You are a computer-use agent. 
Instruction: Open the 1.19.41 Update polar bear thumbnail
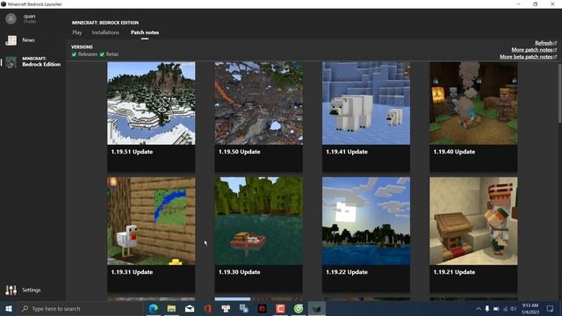(366, 104)
